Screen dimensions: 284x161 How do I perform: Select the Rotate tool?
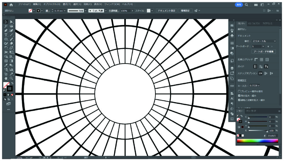[6, 48]
